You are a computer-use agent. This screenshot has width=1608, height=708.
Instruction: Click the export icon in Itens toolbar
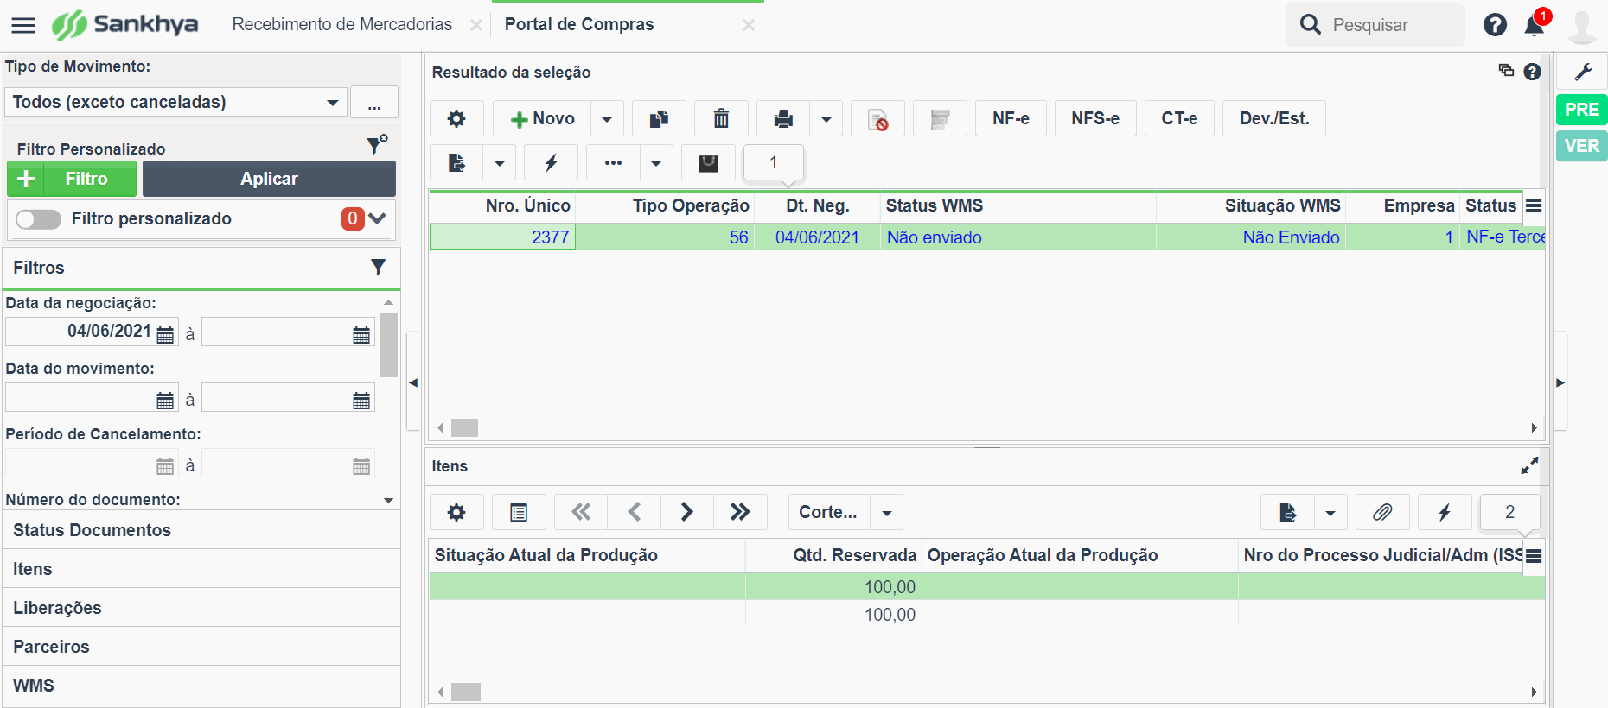click(1287, 512)
